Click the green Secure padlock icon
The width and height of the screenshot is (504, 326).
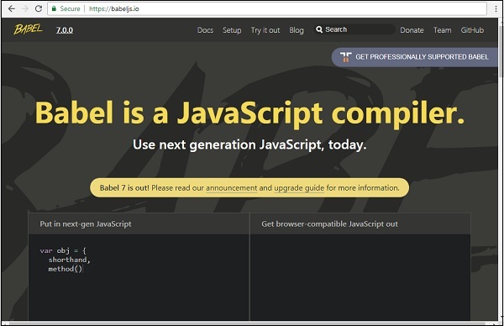coord(54,8)
